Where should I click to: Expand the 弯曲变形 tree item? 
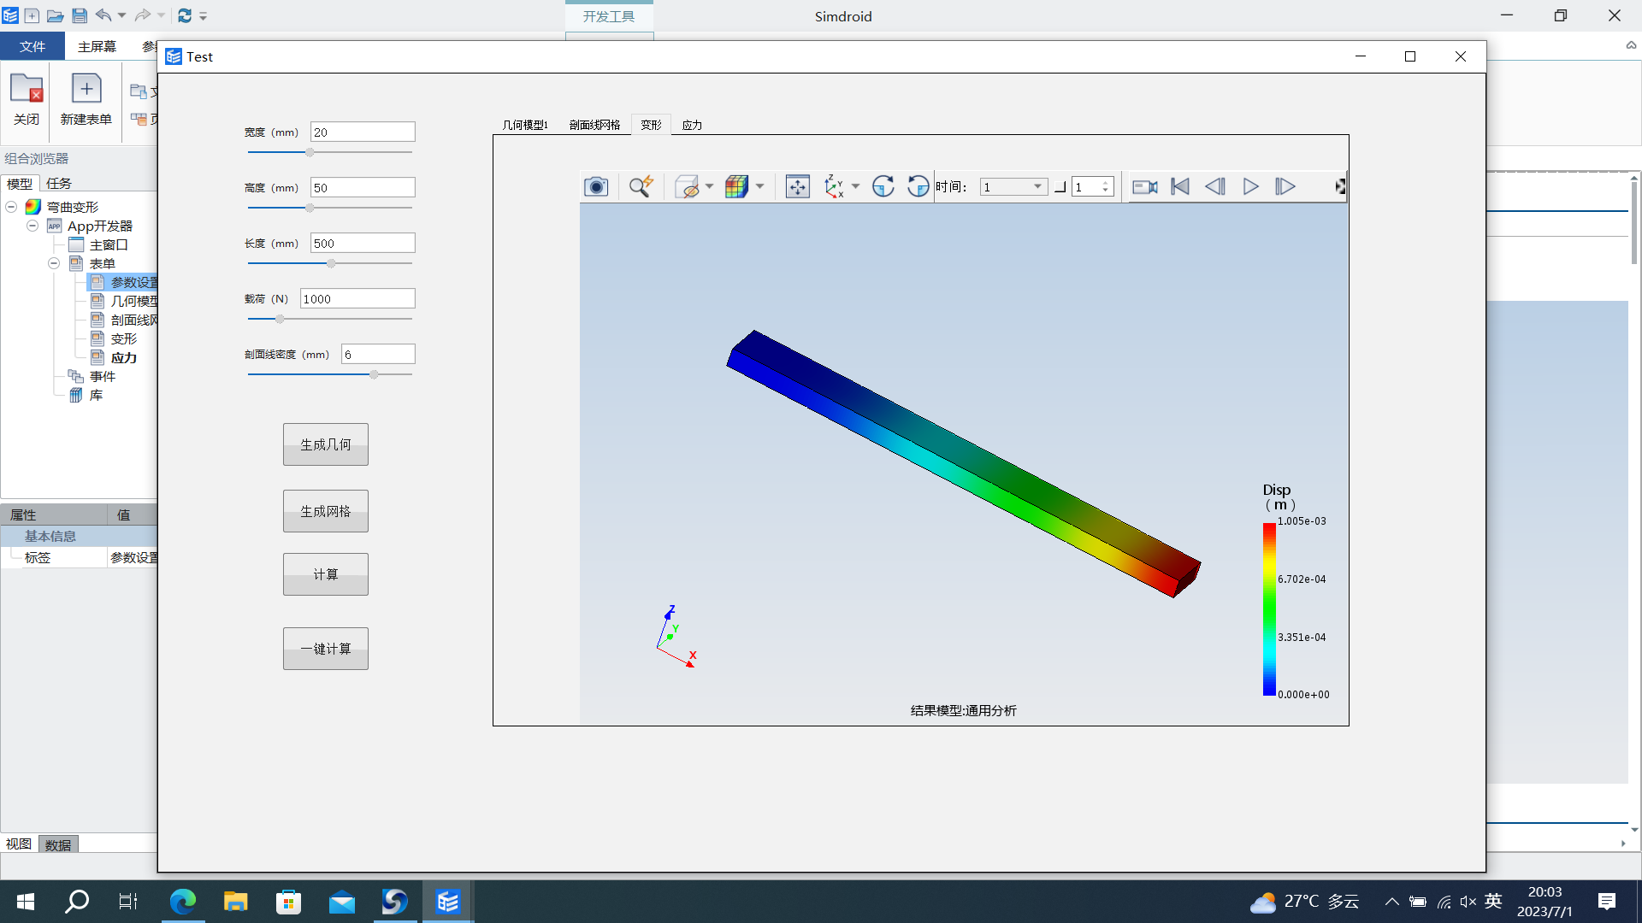point(9,206)
